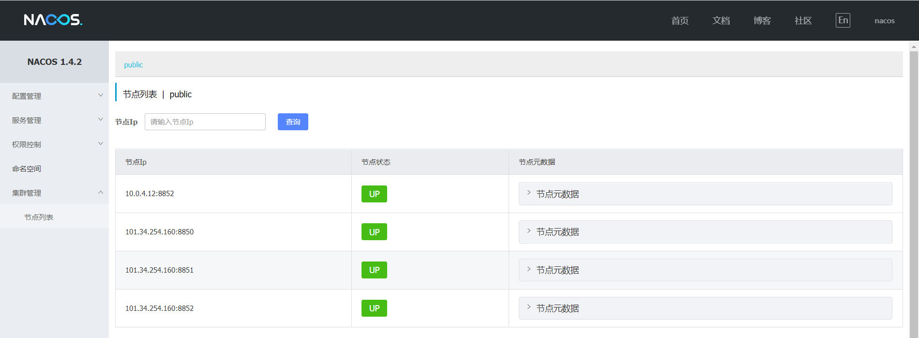Viewport: 919px width, 338px height.
Task: Expand the 配置管理 sidebar menu
Action: coord(54,96)
